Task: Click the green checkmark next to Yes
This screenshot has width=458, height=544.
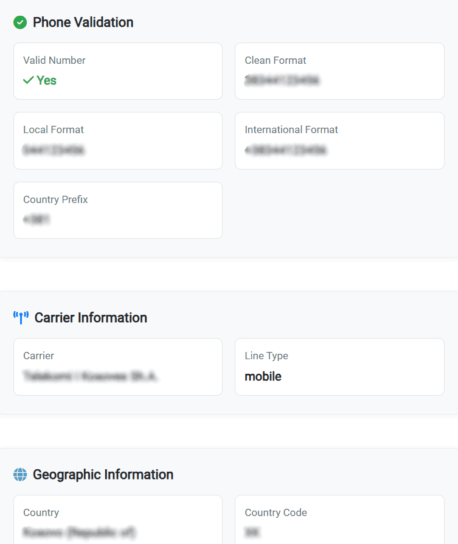Action: click(x=29, y=80)
